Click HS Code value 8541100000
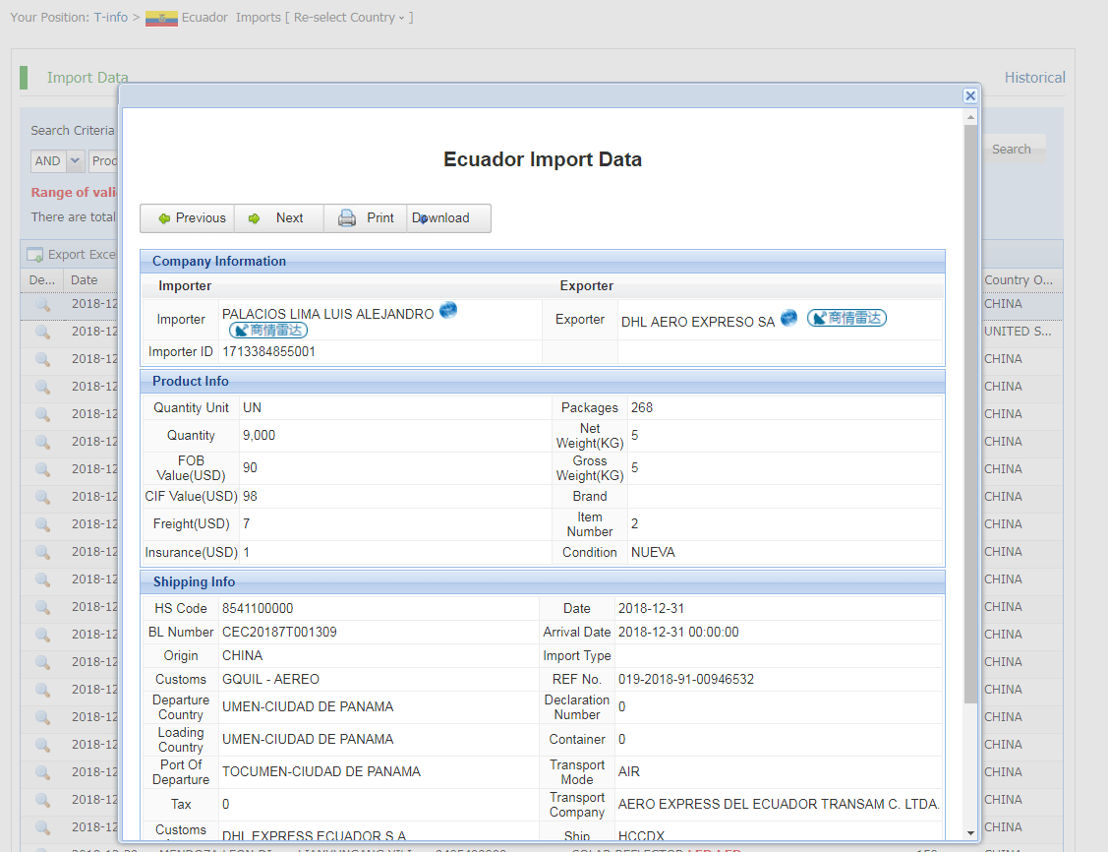 click(x=258, y=608)
